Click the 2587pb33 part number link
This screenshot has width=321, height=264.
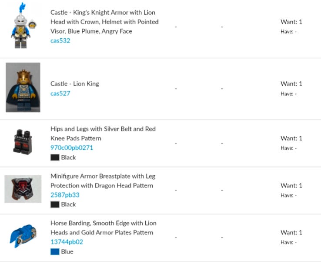click(x=65, y=195)
